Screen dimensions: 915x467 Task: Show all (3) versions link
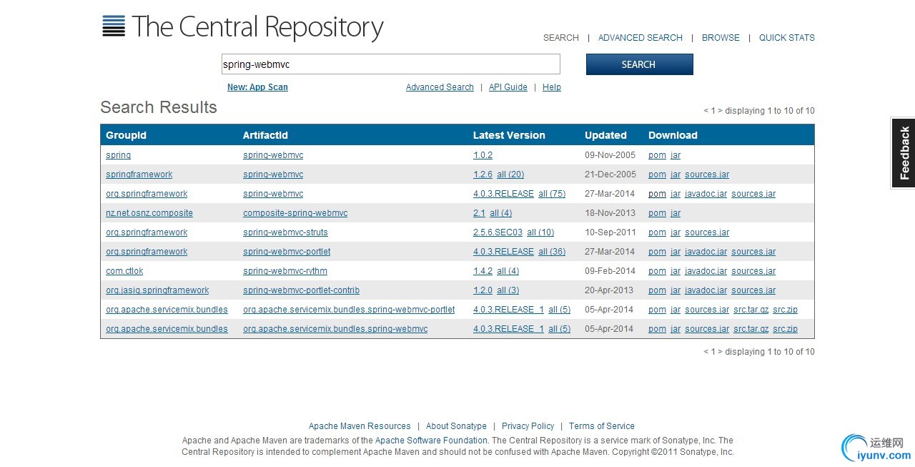click(508, 290)
